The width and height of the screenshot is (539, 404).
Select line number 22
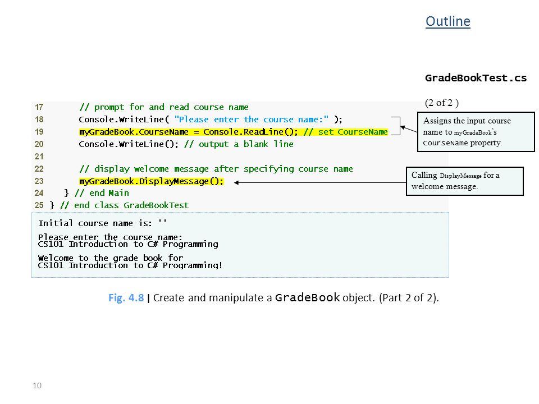tap(39, 169)
